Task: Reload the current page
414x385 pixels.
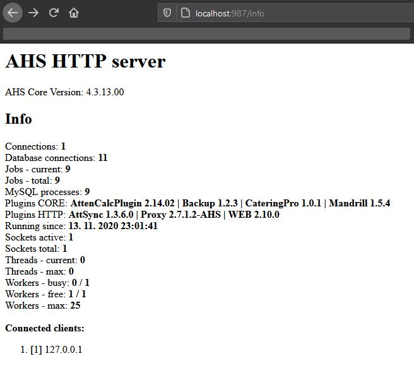Action: click(x=54, y=13)
